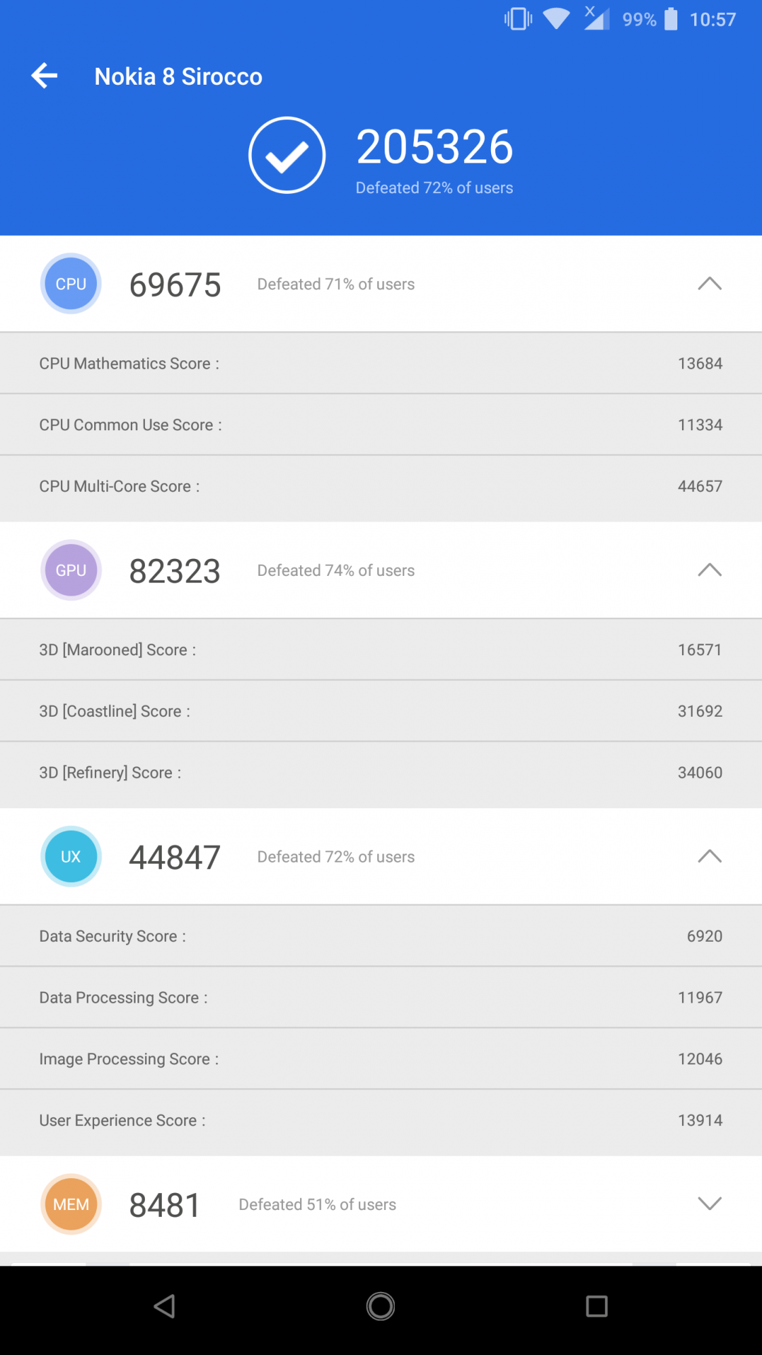
Task: Tap the blue CPU badge icon
Action: 71,284
